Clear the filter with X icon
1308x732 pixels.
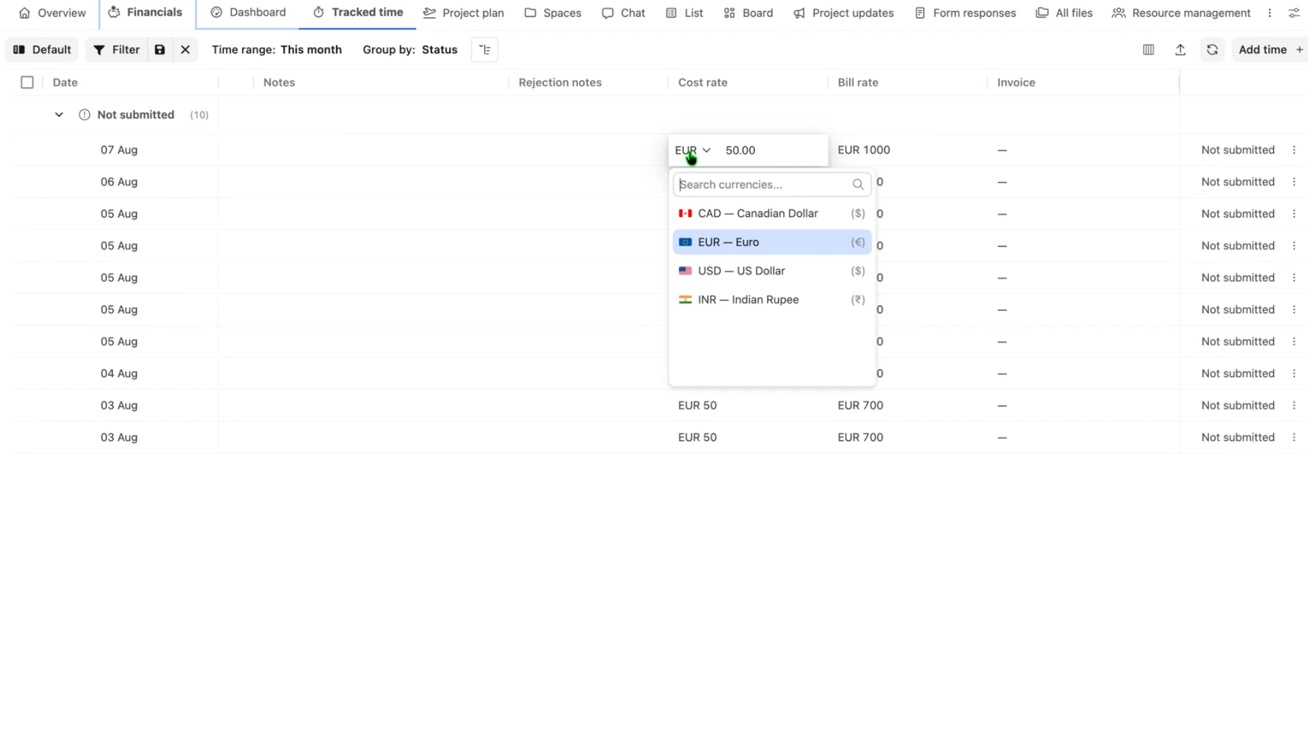tap(185, 50)
